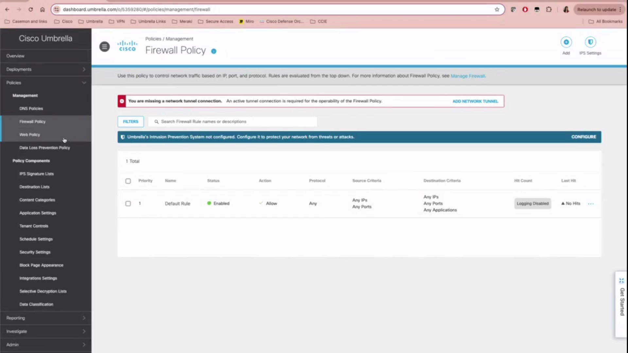Click the browser back arrow
Image resolution: width=628 pixels, height=353 pixels.
point(7,9)
